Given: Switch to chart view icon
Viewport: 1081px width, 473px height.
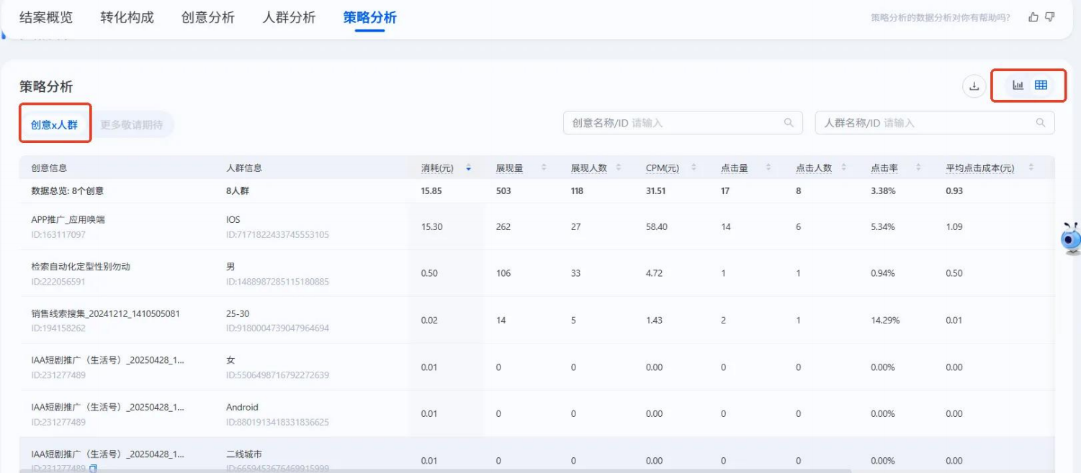Looking at the screenshot, I should click(x=1018, y=85).
